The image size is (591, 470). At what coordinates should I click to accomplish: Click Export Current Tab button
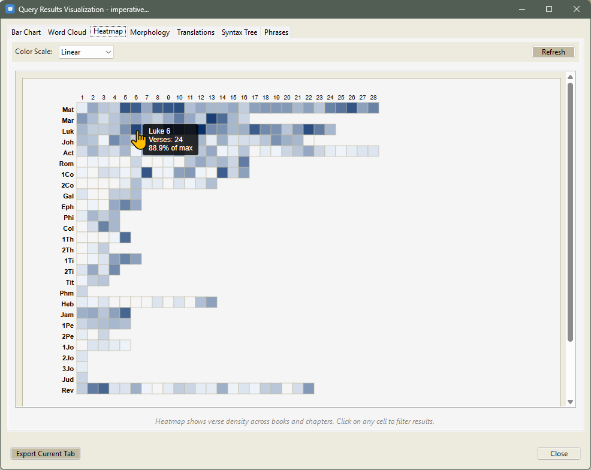tap(46, 454)
